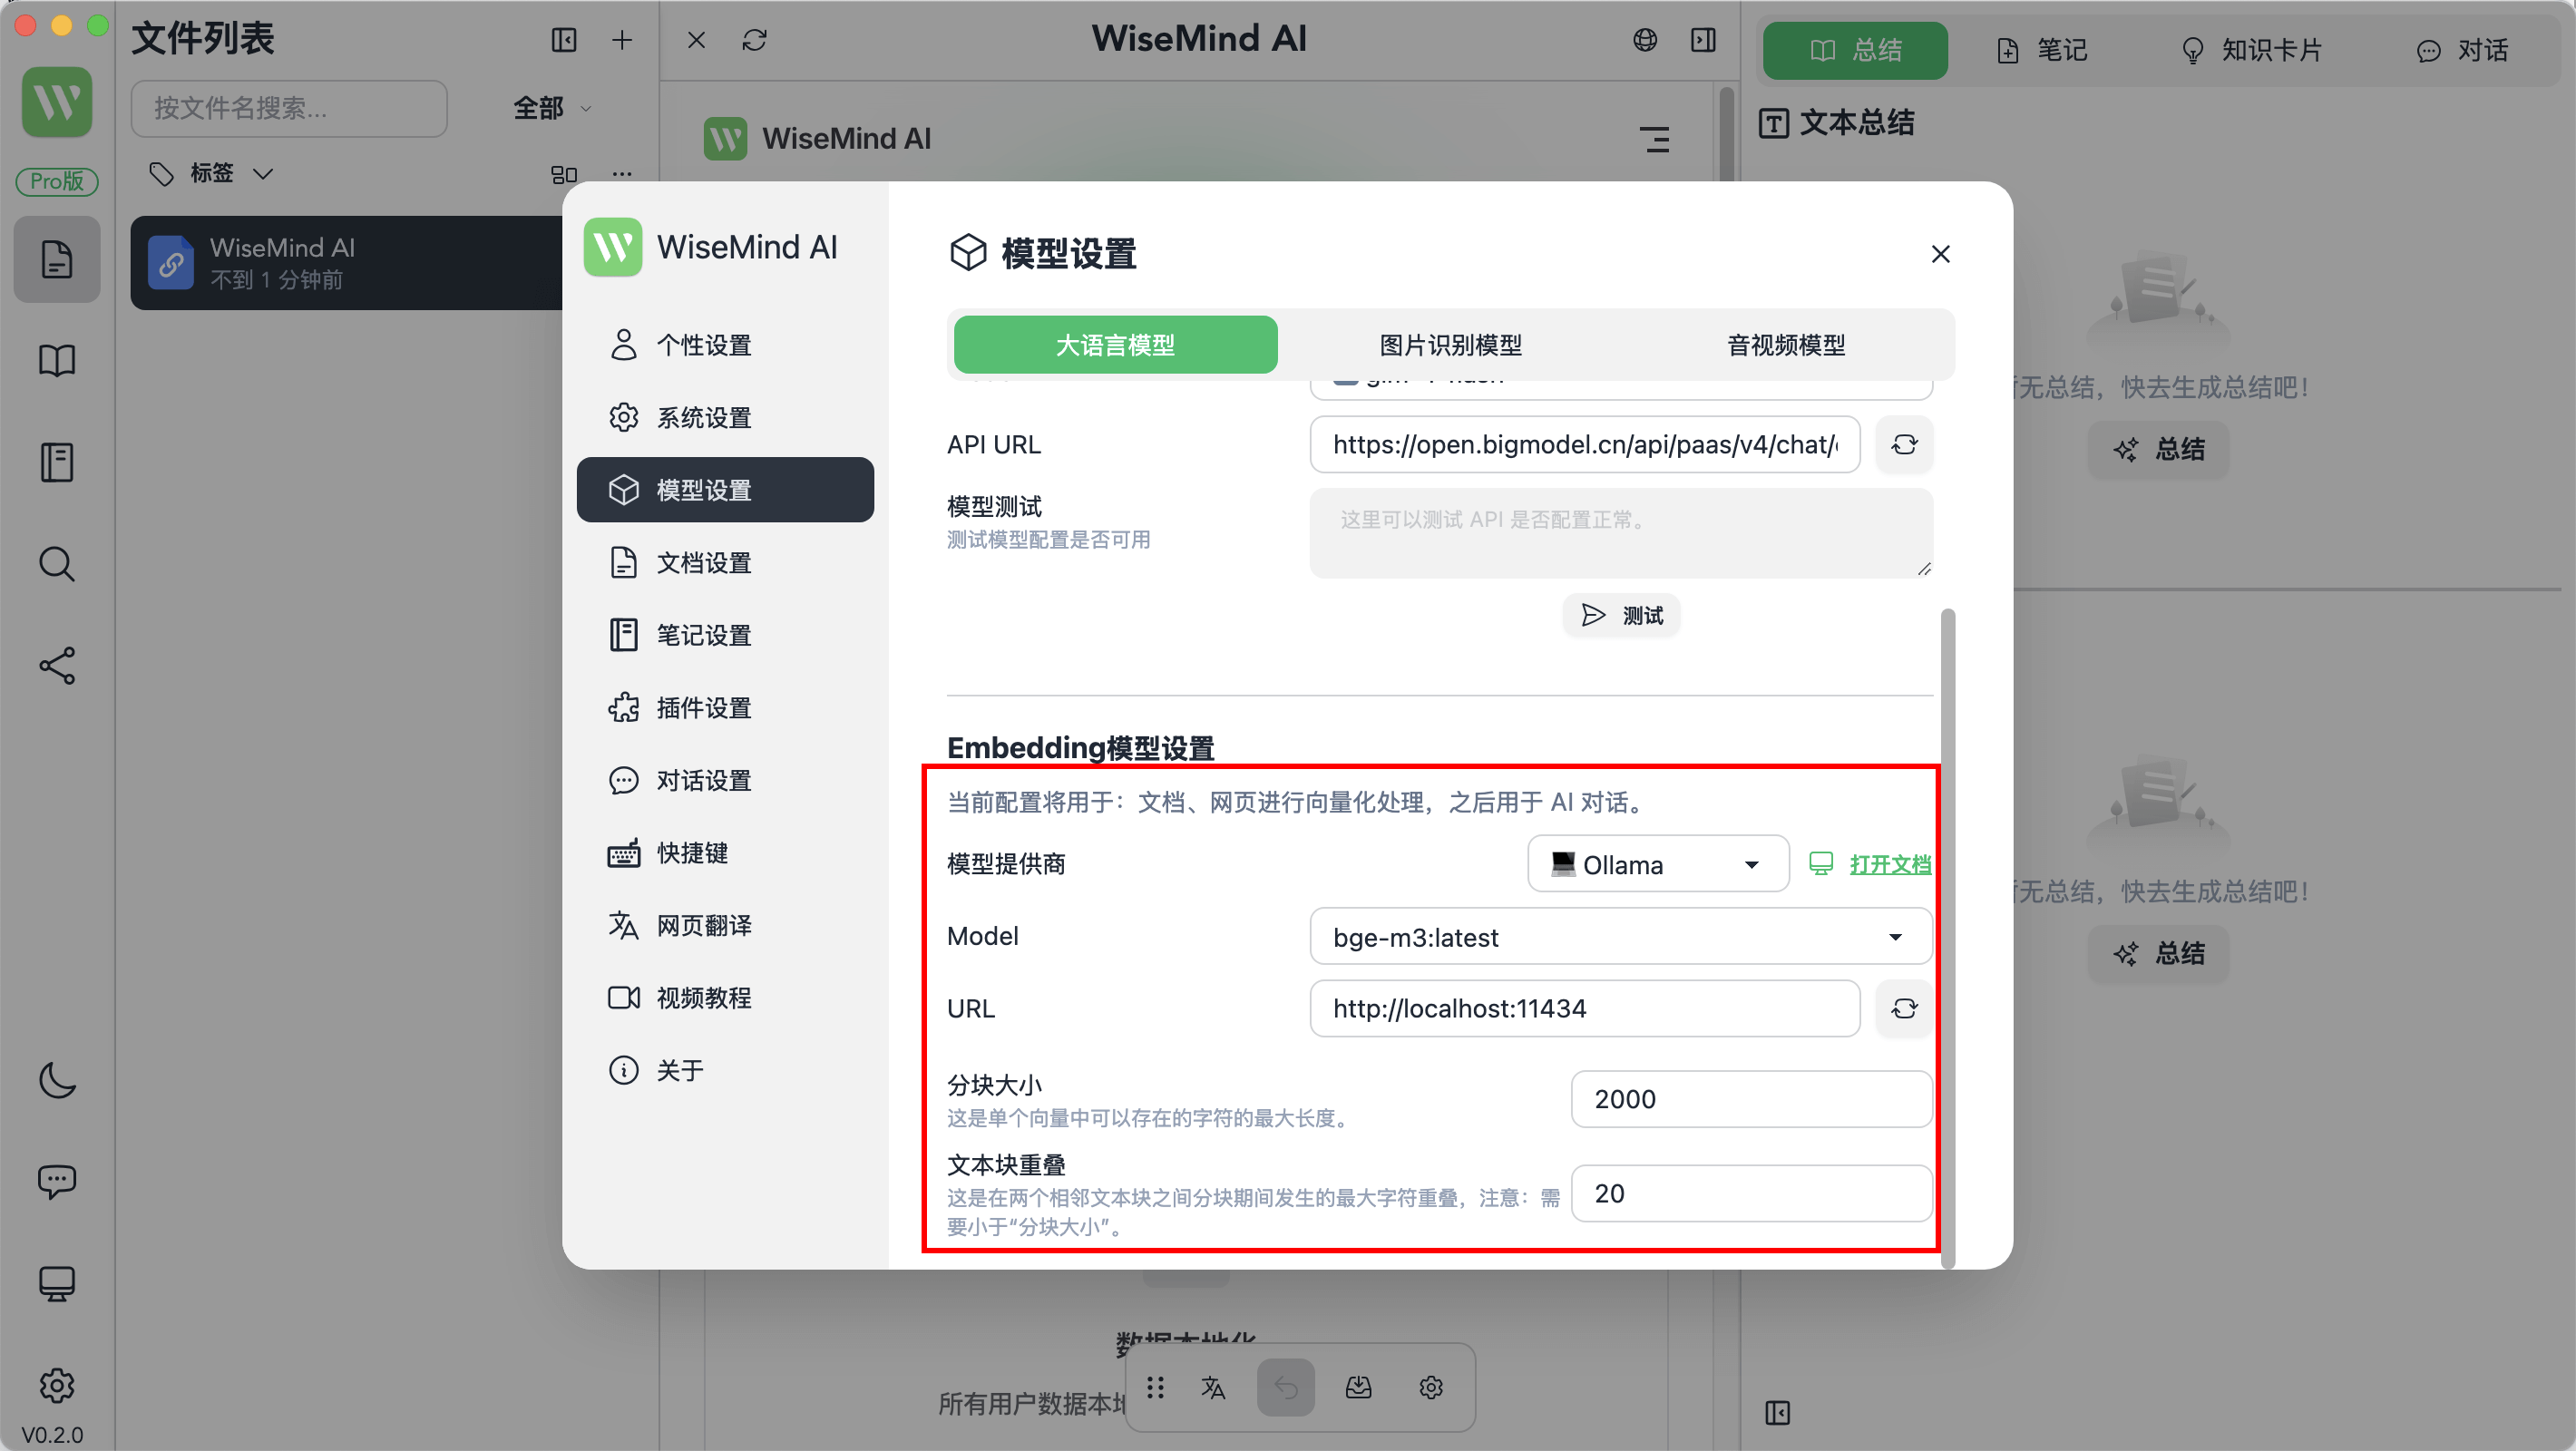Image resolution: width=2576 pixels, height=1451 pixels.
Task: Open 个性设置 in settings menu
Action: click(726, 345)
